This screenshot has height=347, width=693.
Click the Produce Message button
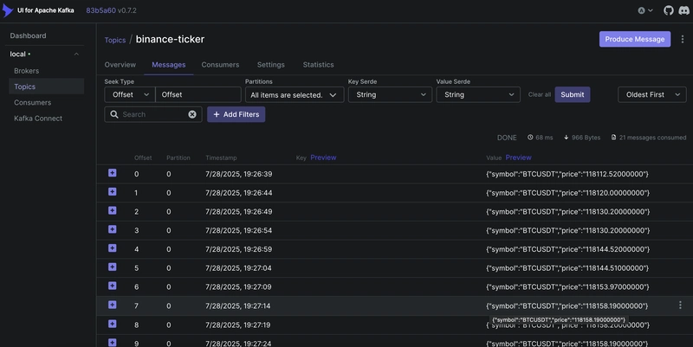pyautogui.click(x=635, y=39)
